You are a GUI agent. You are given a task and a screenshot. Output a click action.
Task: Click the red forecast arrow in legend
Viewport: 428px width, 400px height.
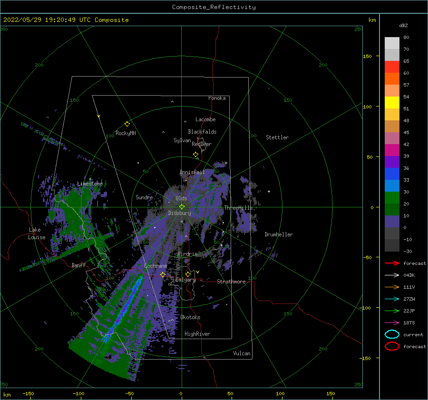pos(392,263)
